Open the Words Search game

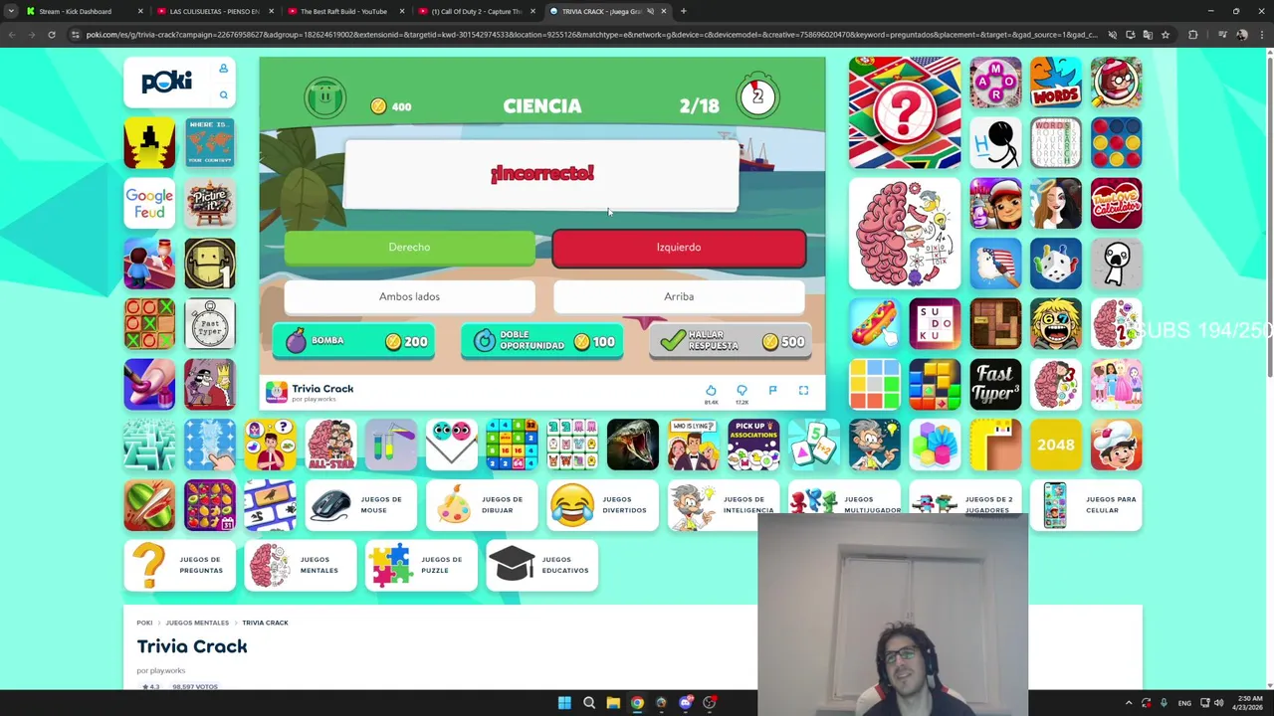click(1056, 143)
